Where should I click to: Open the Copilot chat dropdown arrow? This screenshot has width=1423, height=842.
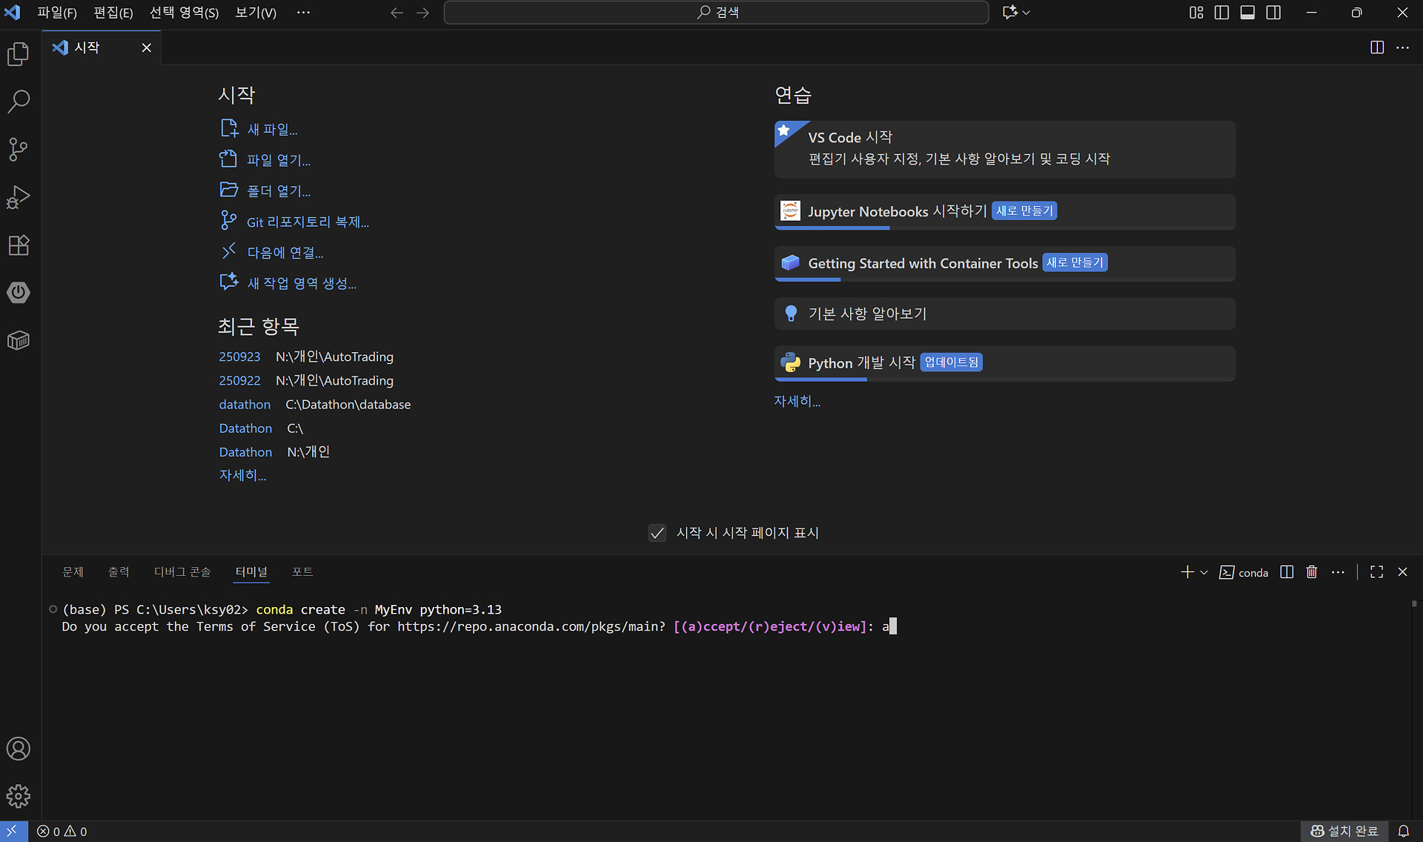pos(1026,13)
